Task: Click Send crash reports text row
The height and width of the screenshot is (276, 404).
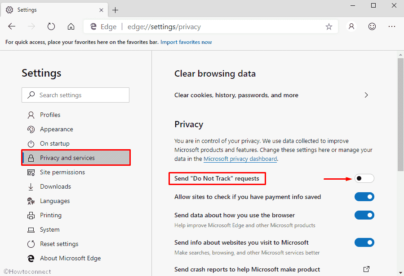Action: [x=247, y=269]
